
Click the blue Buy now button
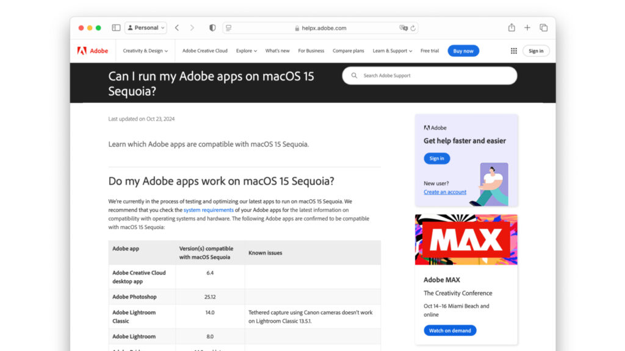coord(463,51)
